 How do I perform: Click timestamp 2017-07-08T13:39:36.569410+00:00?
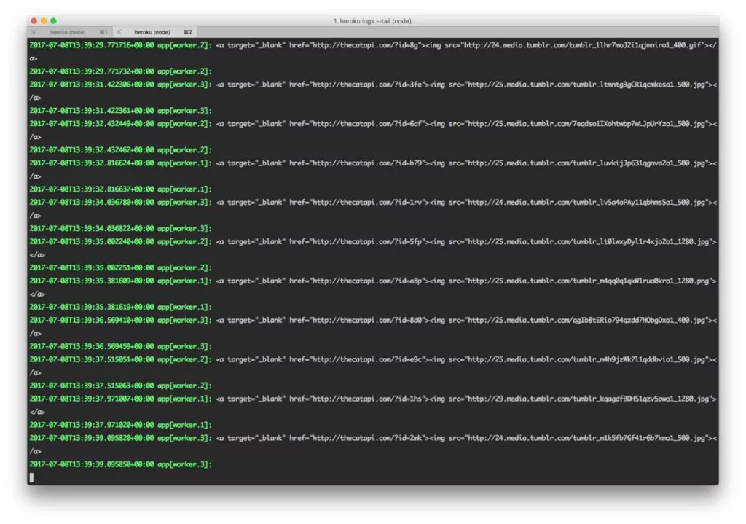[92, 320]
